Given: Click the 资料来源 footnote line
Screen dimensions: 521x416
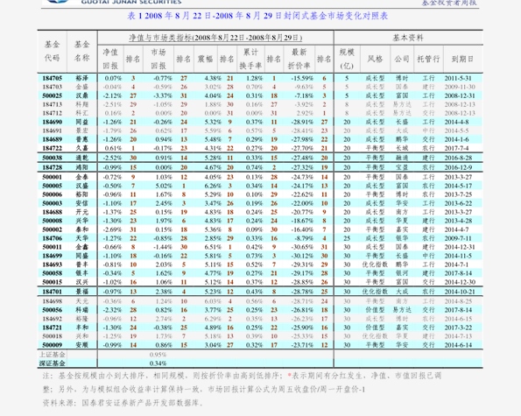Looking at the screenshot, I should click(123, 403).
